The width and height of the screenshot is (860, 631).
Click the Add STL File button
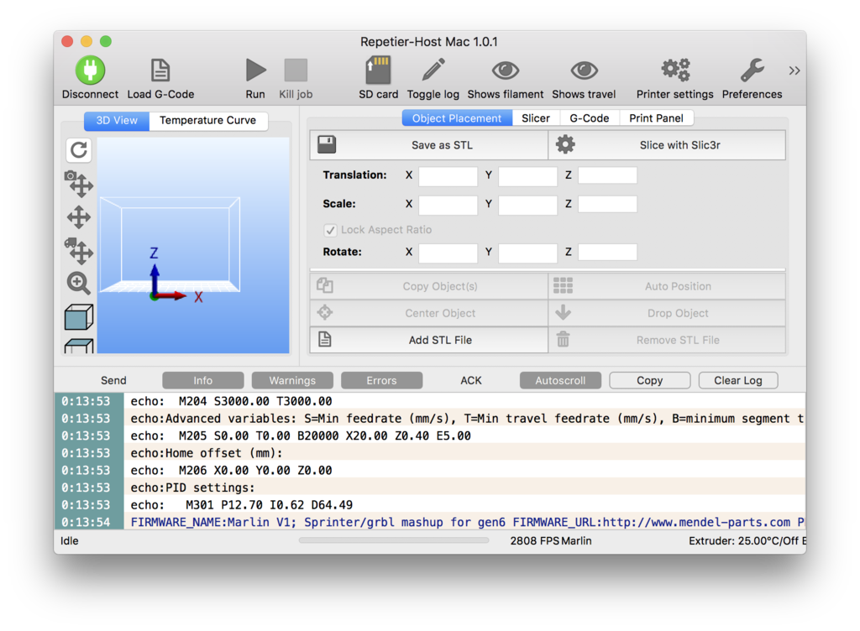tap(429, 340)
